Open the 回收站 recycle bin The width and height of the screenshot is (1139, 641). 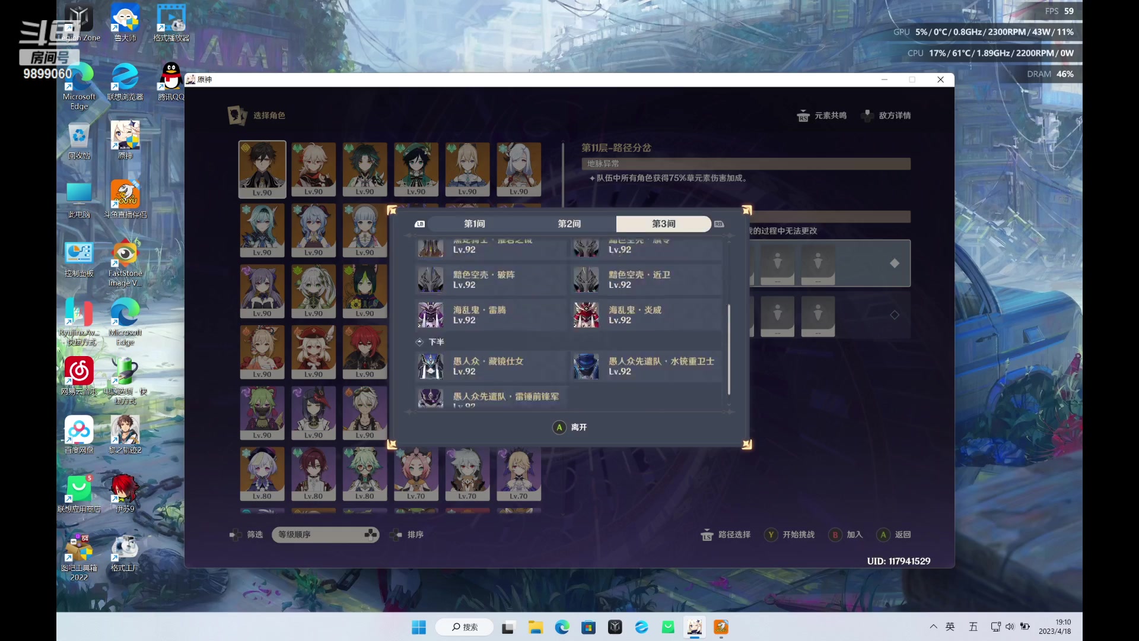[79, 141]
